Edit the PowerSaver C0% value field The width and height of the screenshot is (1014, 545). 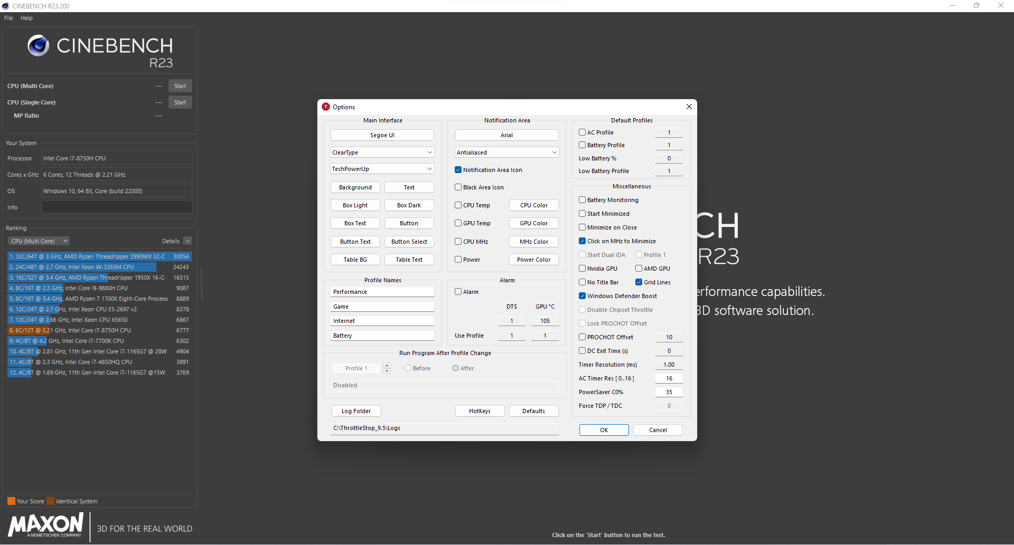pyautogui.click(x=669, y=392)
